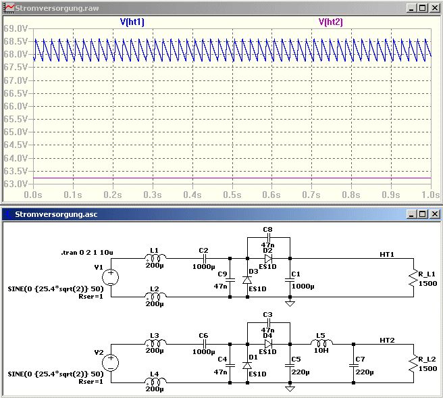Screen dimensions: 443x398
Task: Minimize the Stromversorgung.asc schematic window
Action: click(x=411, y=214)
